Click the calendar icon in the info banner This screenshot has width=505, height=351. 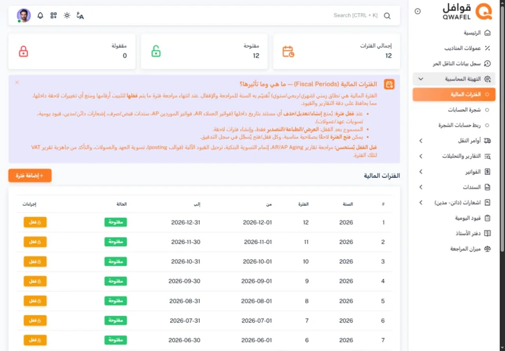389,84
